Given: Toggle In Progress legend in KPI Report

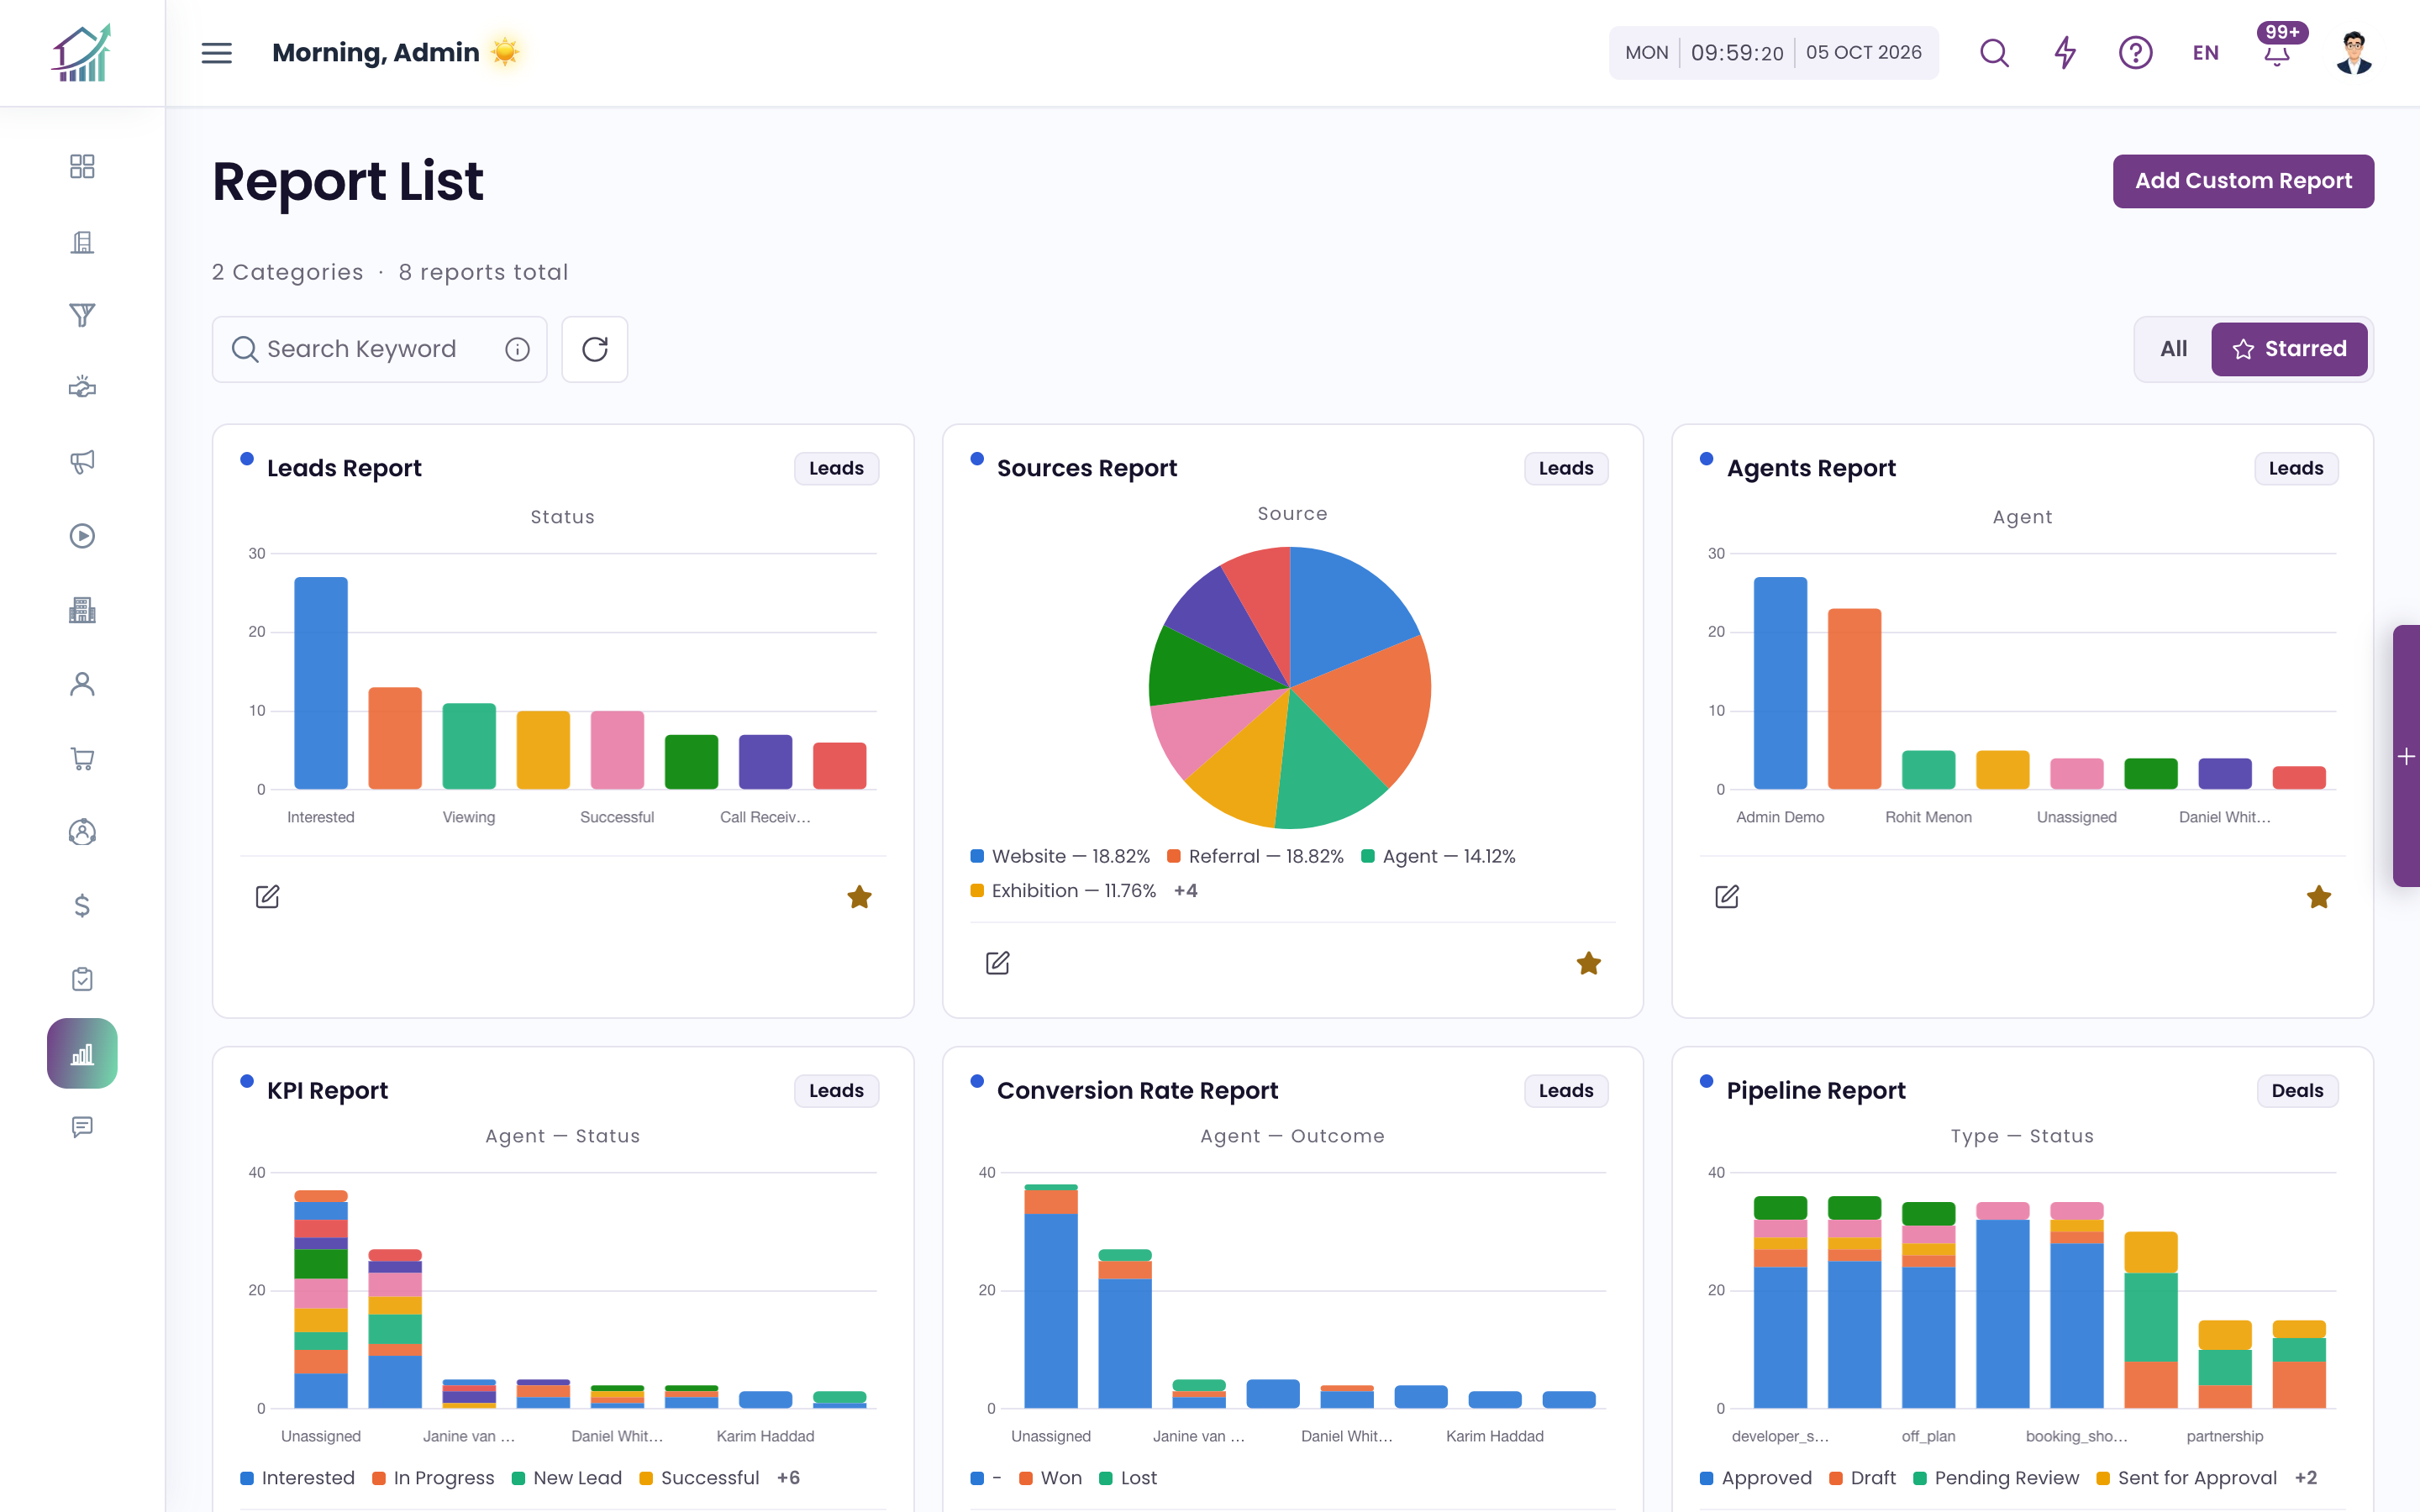Looking at the screenshot, I should point(433,1477).
